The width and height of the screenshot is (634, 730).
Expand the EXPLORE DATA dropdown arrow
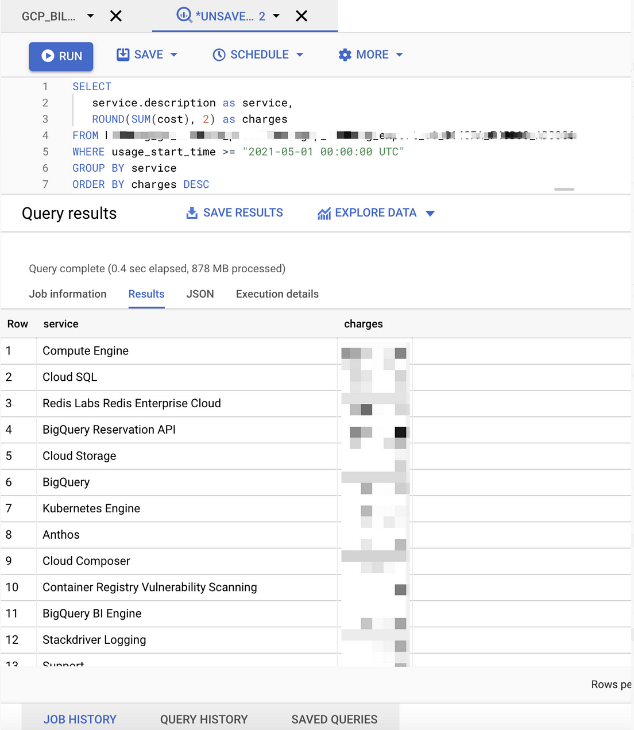pyautogui.click(x=430, y=213)
